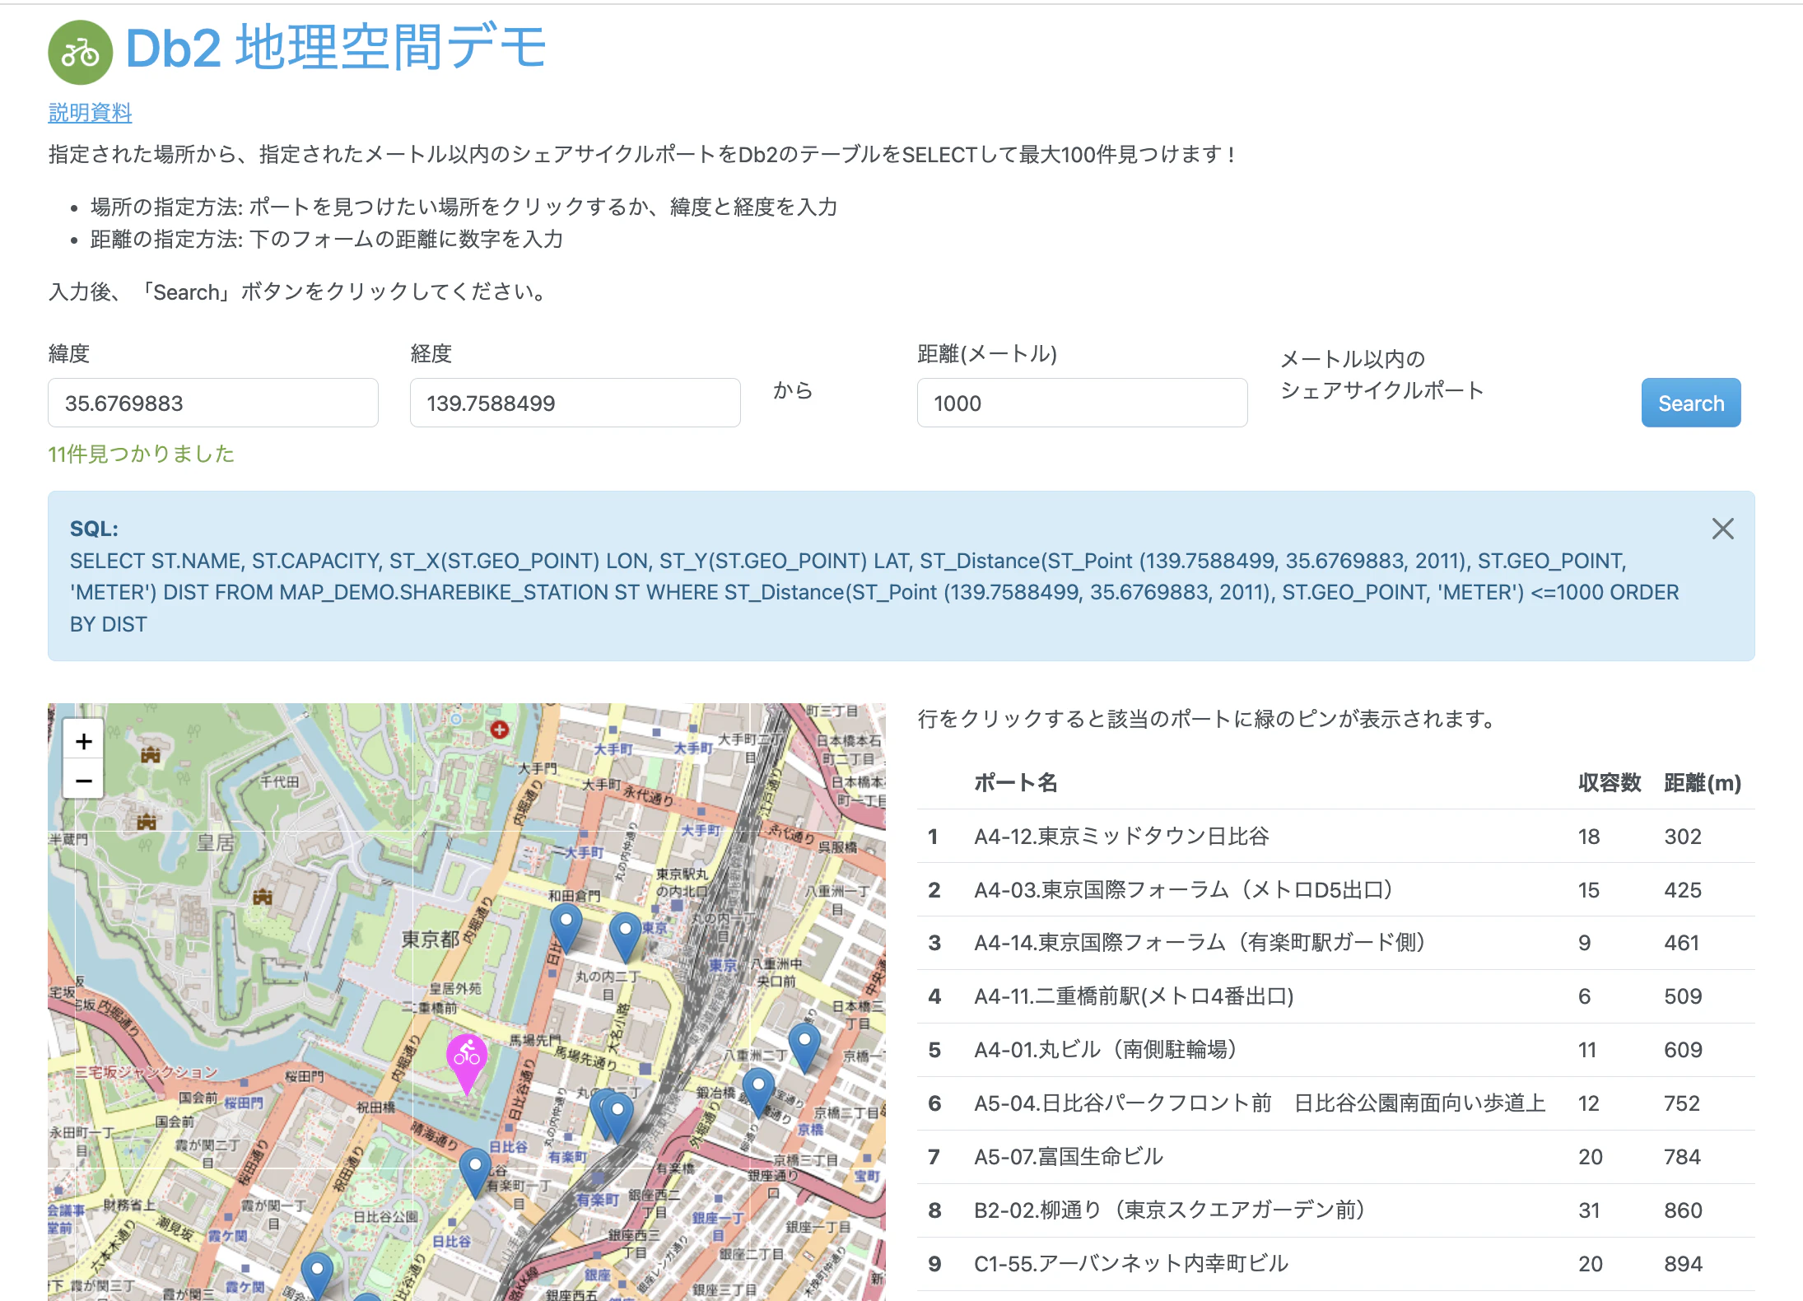Click the Db2 地理空間デモ page title
1803x1301 pixels.
336,48
